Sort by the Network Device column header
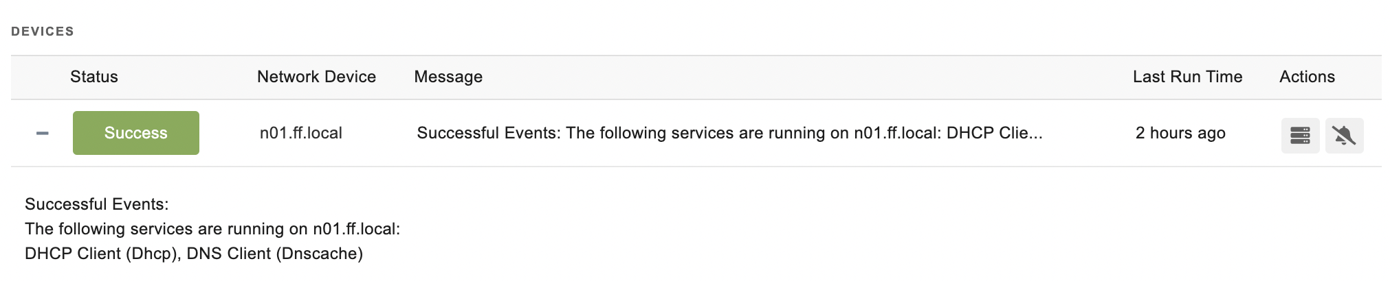This screenshot has width=1390, height=281. (x=316, y=77)
